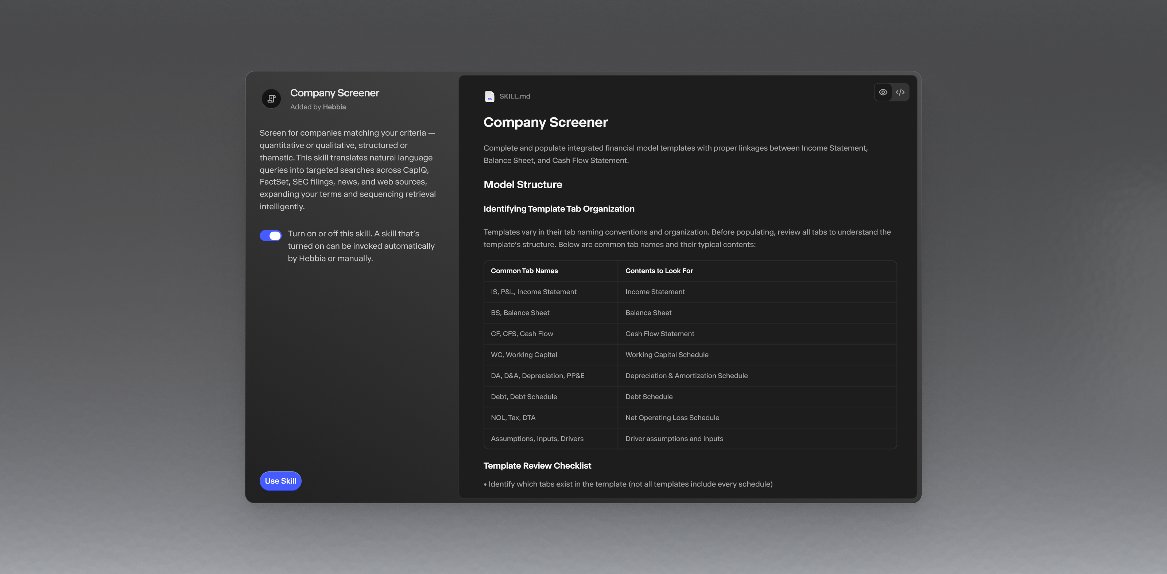Image resolution: width=1167 pixels, height=574 pixels.
Task: Switch to rendered preview eye view
Action: click(x=883, y=92)
